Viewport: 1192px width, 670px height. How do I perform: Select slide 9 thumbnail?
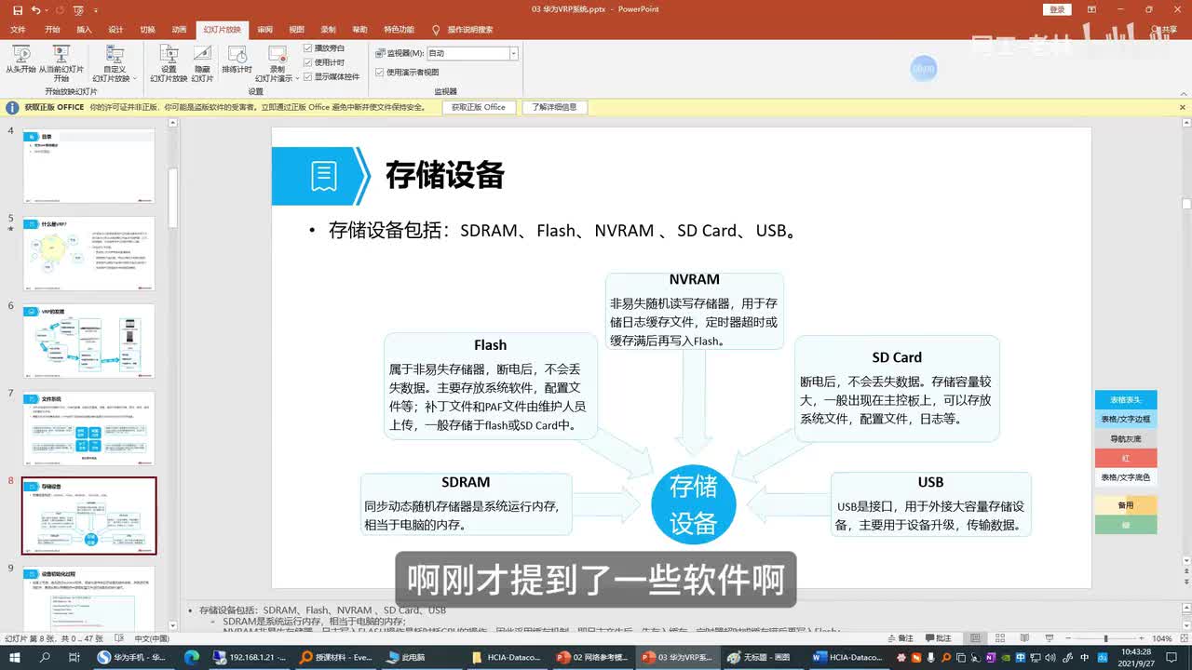click(88, 600)
